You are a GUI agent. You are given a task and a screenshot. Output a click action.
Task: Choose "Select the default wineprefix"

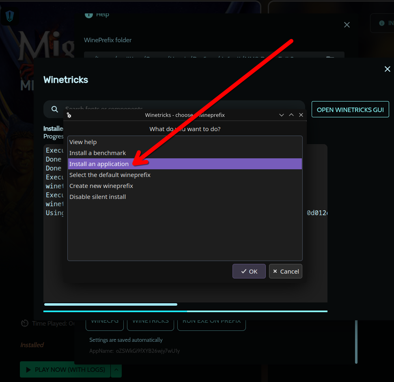pos(185,175)
